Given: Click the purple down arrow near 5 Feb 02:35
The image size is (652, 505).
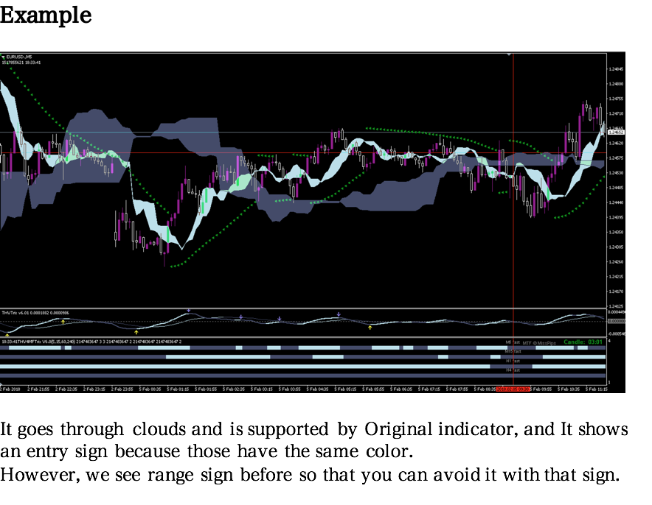Looking at the screenshot, I should tap(240, 317).
